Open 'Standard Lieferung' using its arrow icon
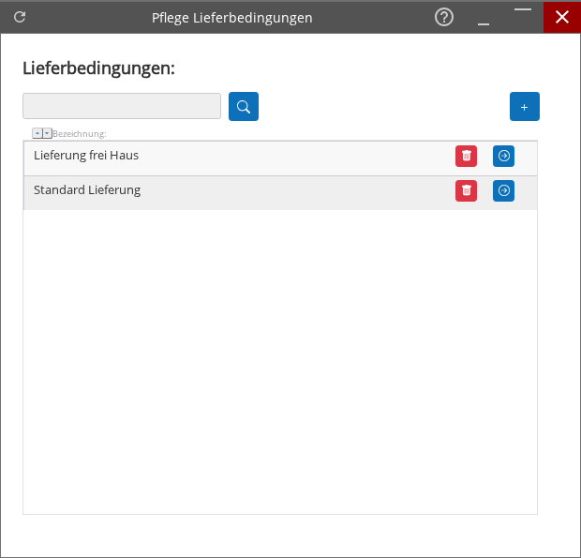The height and width of the screenshot is (558, 581). [x=504, y=190]
